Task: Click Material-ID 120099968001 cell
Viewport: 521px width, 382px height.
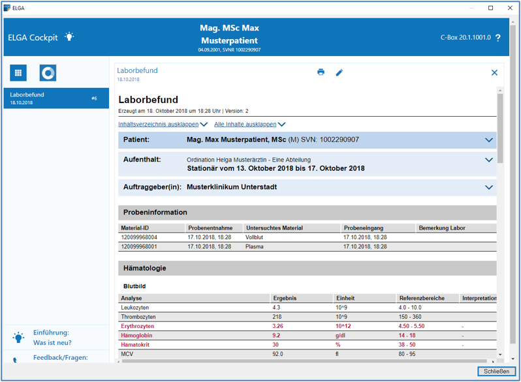Action: 139,246
